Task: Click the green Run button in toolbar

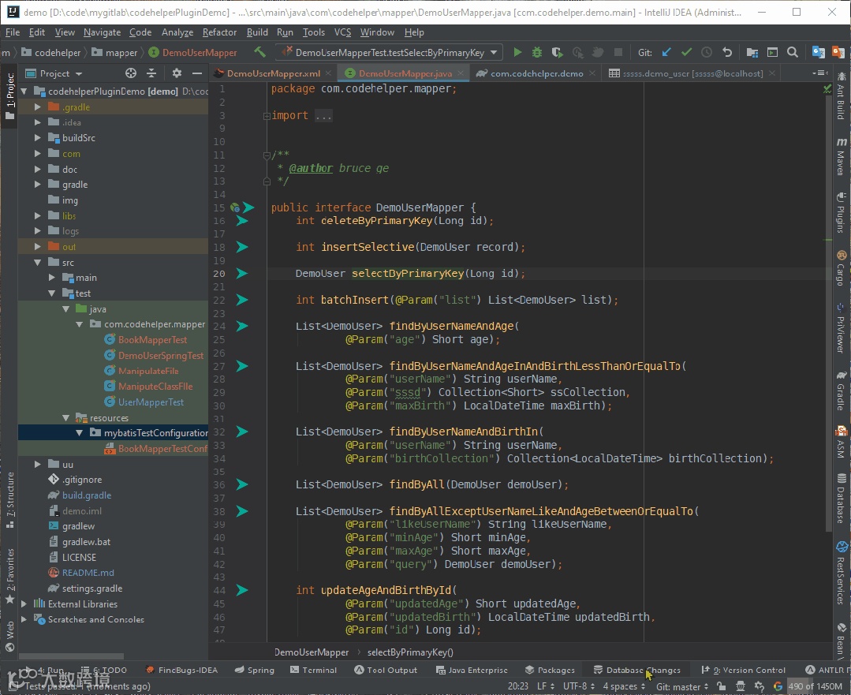Action: 517,53
